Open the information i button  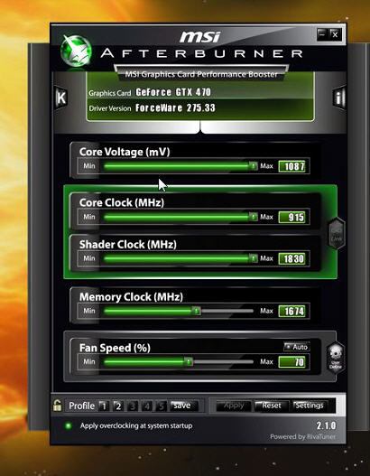(x=339, y=98)
